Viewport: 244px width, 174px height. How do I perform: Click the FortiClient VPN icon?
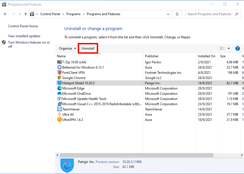tap(60, 73)
